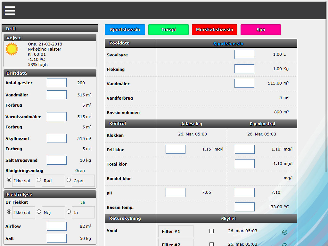Click the pH Aflæsning input field
328x246 pixels.
pos(176,193)
